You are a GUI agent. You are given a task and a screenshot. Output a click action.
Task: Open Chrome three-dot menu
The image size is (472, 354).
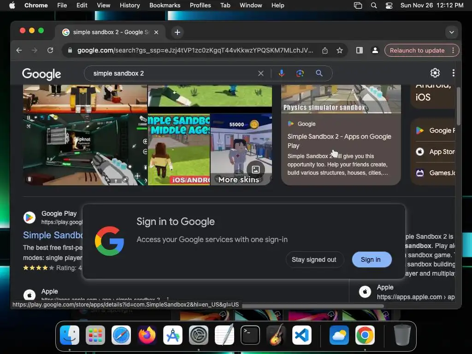tap(453, 50)
